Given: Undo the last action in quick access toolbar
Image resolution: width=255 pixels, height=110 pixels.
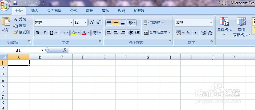Looking at the screenshot, I should pyautogui.click(x=22, y=3).
